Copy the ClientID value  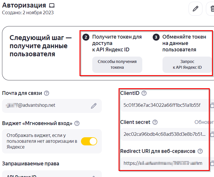(x=212, y=105)
